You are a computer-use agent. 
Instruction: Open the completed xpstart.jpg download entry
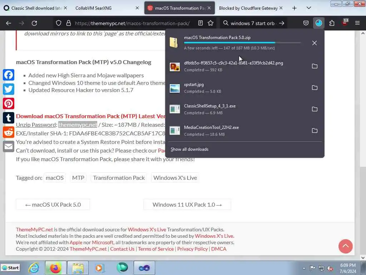238,88
